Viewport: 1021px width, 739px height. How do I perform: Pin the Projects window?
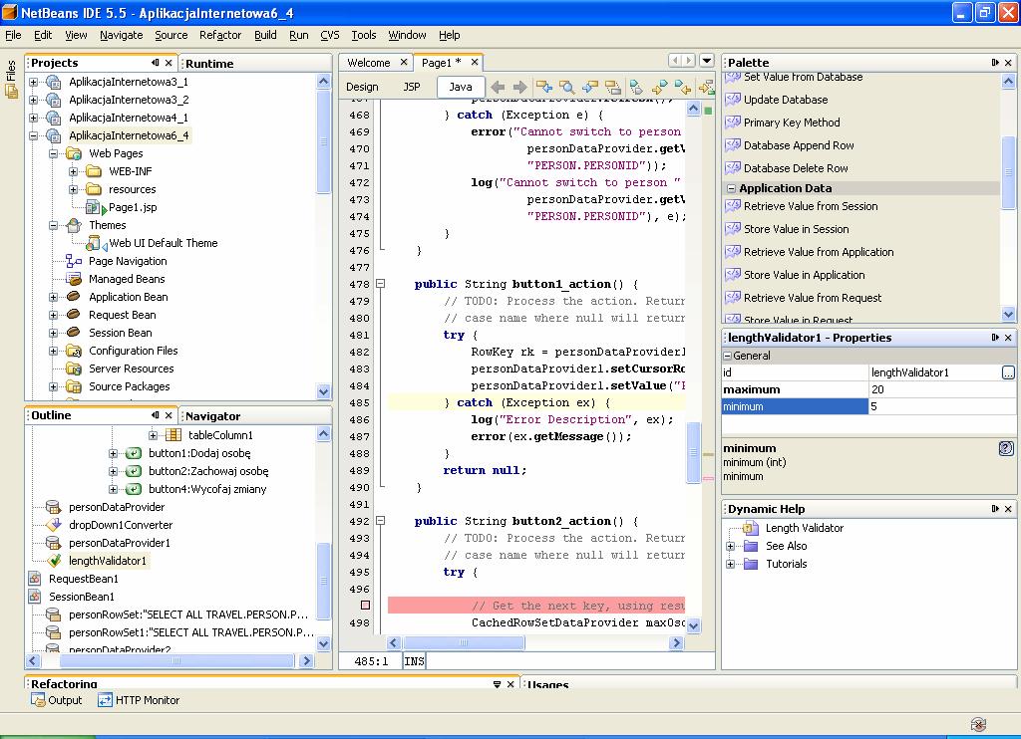(155, 63)
